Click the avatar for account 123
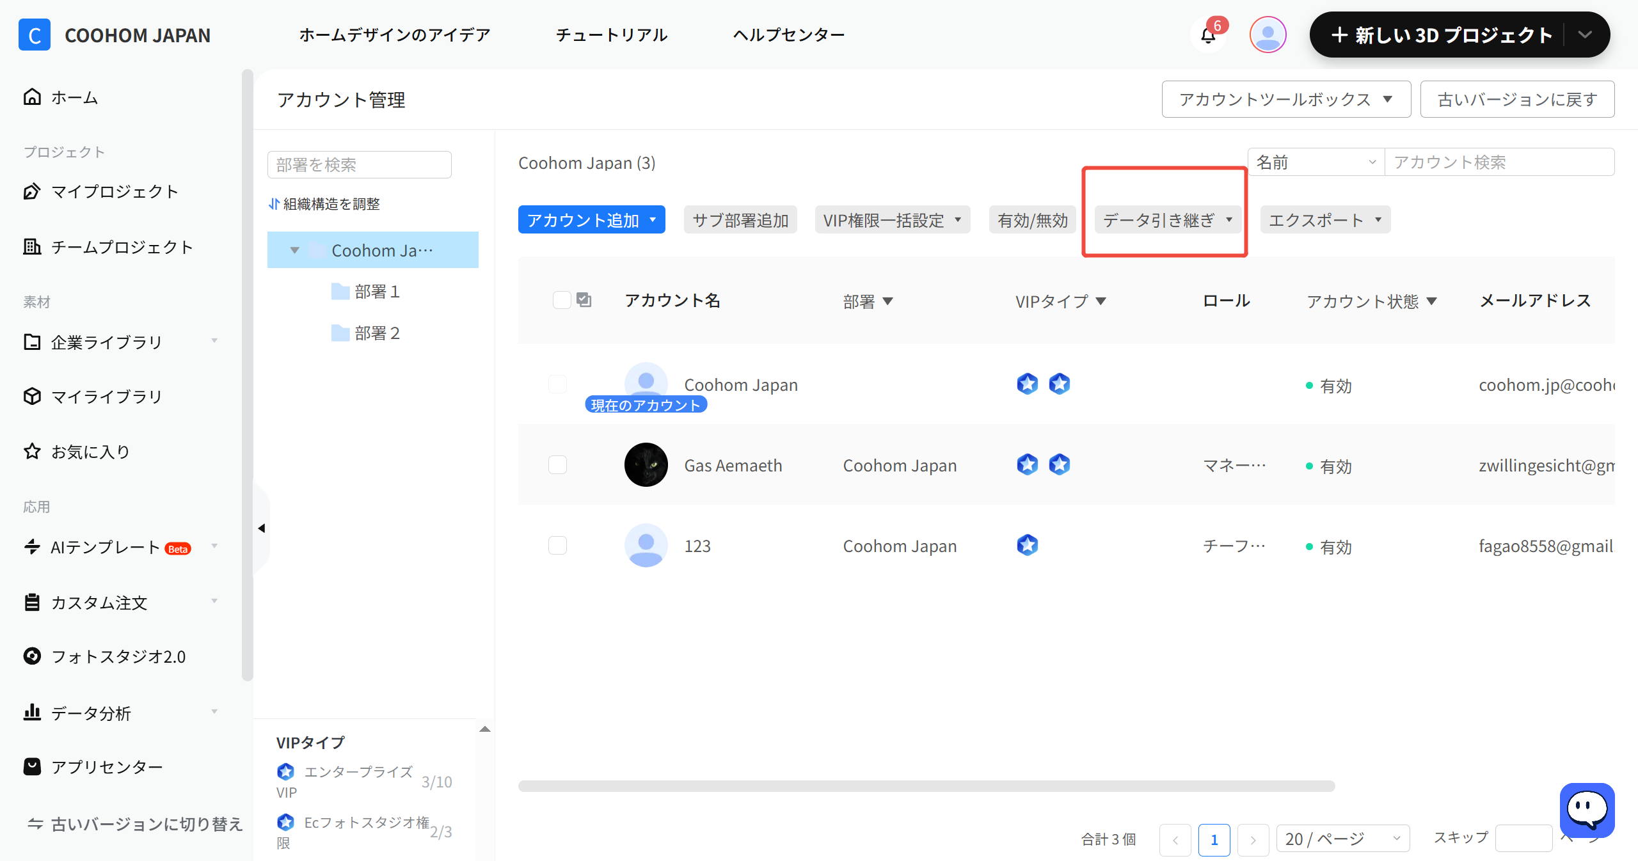Screen dimensions: 1638x861 [x=646, y=546]
